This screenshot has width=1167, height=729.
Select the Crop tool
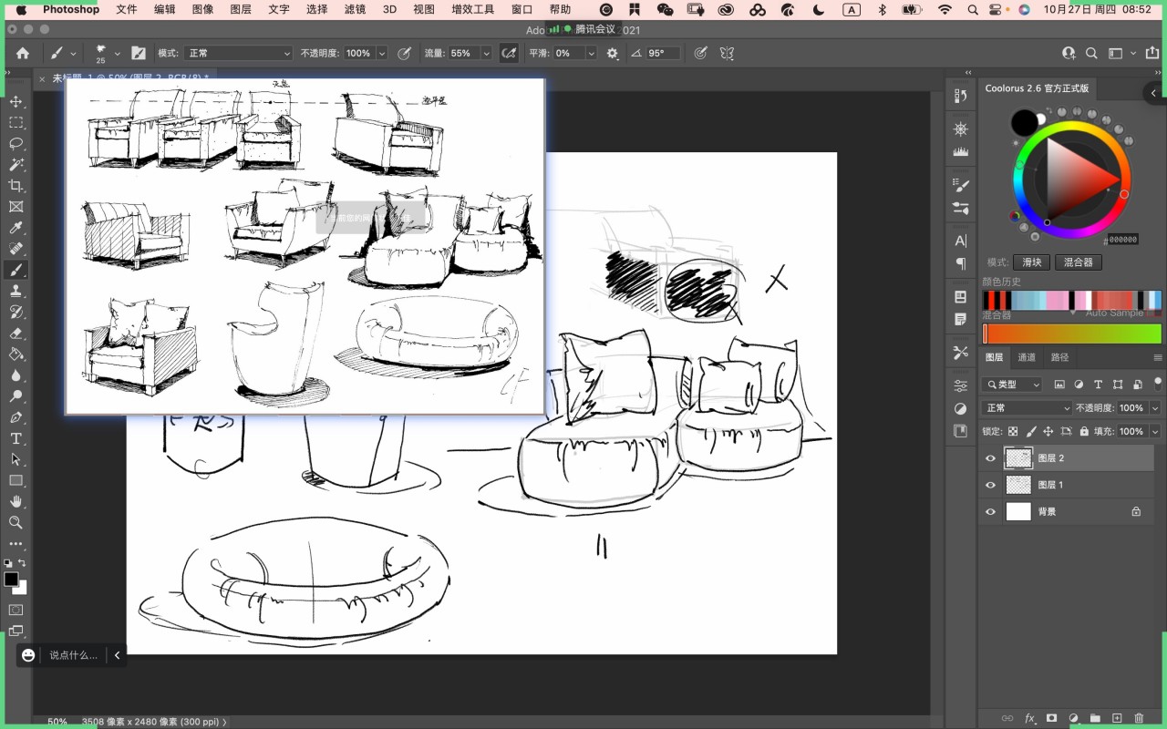pyautogui.click(x=15, y=186)
